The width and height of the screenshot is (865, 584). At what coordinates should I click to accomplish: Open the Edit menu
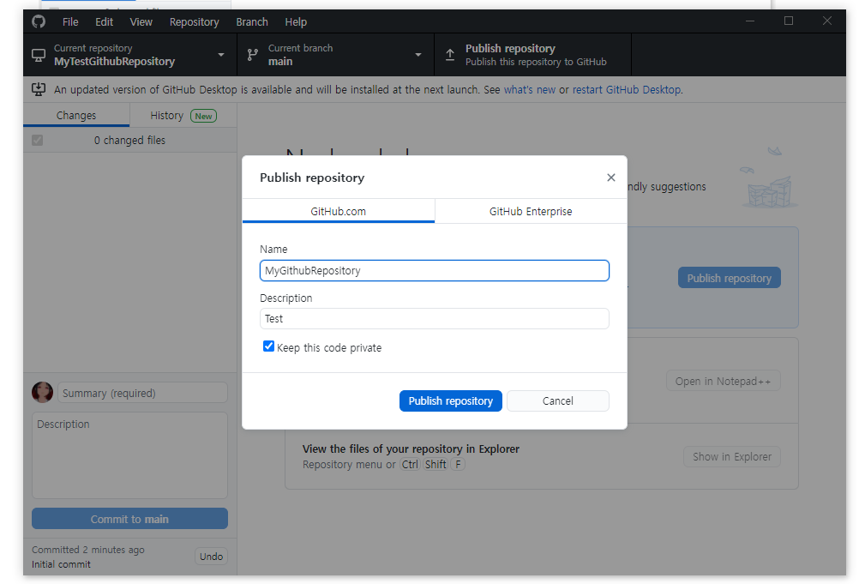point(104,22)
